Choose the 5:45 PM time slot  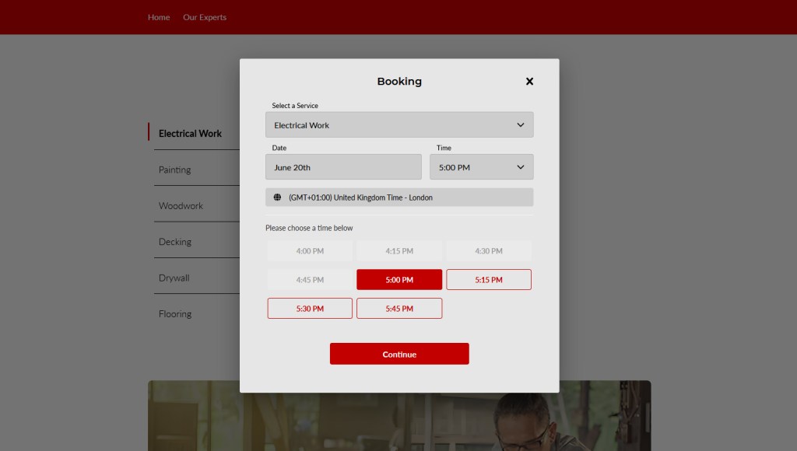(x=399, y=309)
